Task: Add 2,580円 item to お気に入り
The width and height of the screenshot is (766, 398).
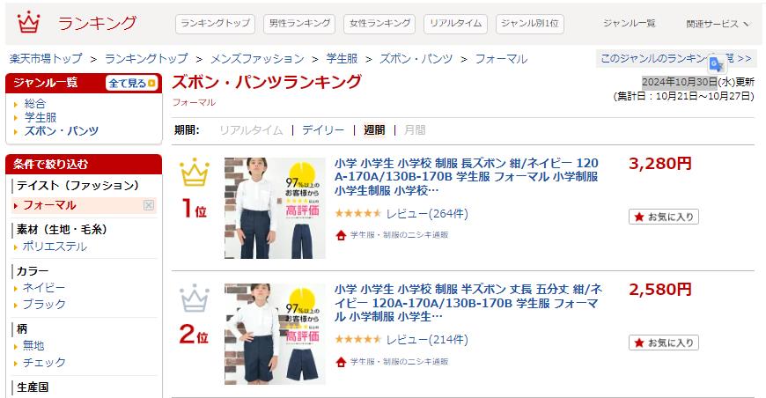Action: point(663,343)
